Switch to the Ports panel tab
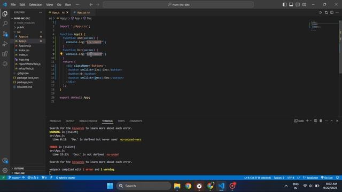The height and width of the screenshot is (192, 342). click(x=121, y=121)
